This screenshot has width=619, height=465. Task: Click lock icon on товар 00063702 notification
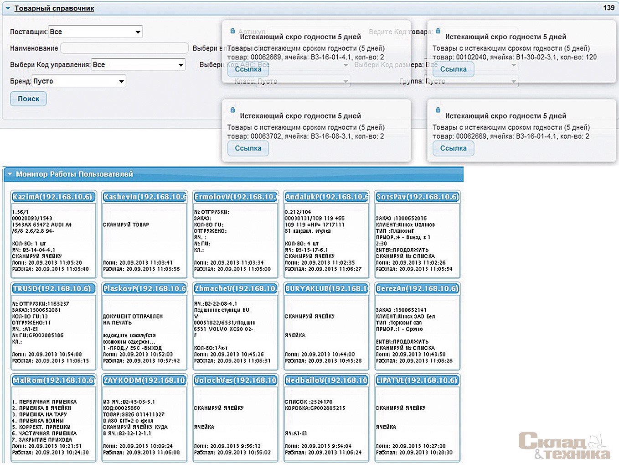click(x=233, y=110)
